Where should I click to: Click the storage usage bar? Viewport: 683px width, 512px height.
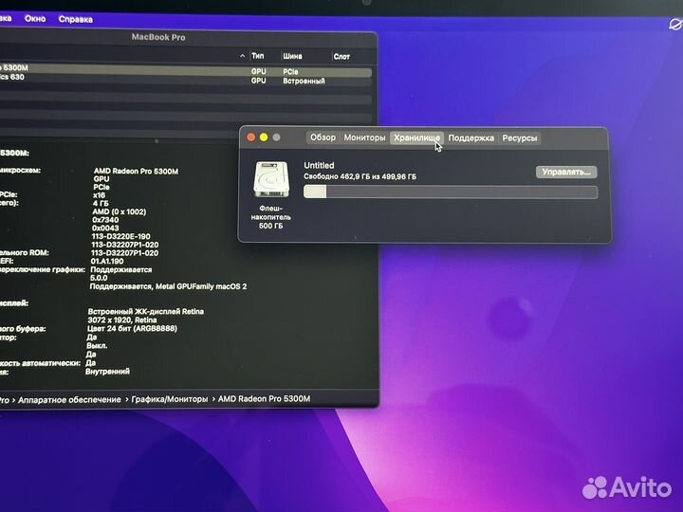click(451, 192)
